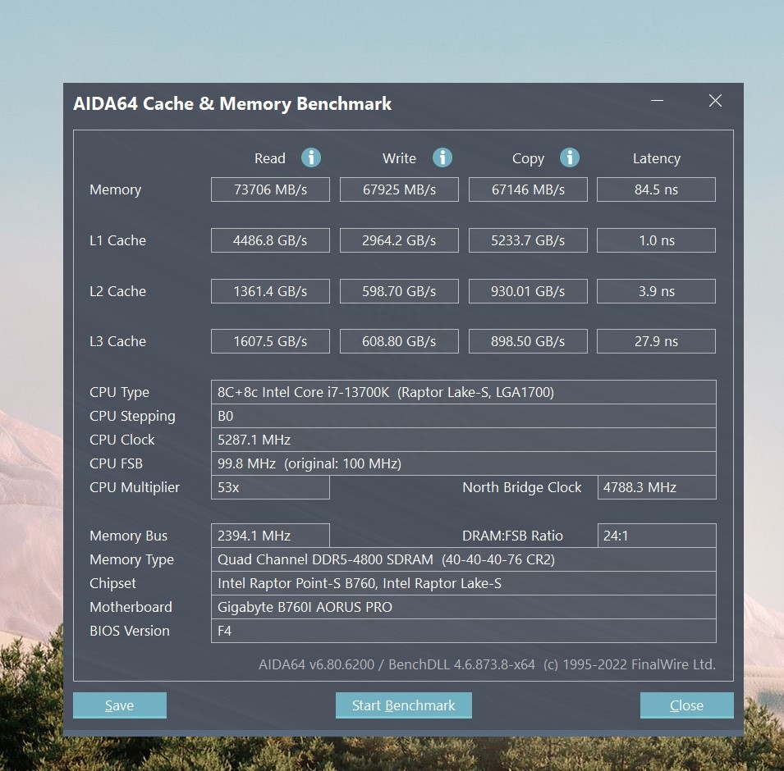The height and width of the screenshot is (771, 784).
Task: Select L3 Cache latency 27.9 ns
Action: coord(656,341)
